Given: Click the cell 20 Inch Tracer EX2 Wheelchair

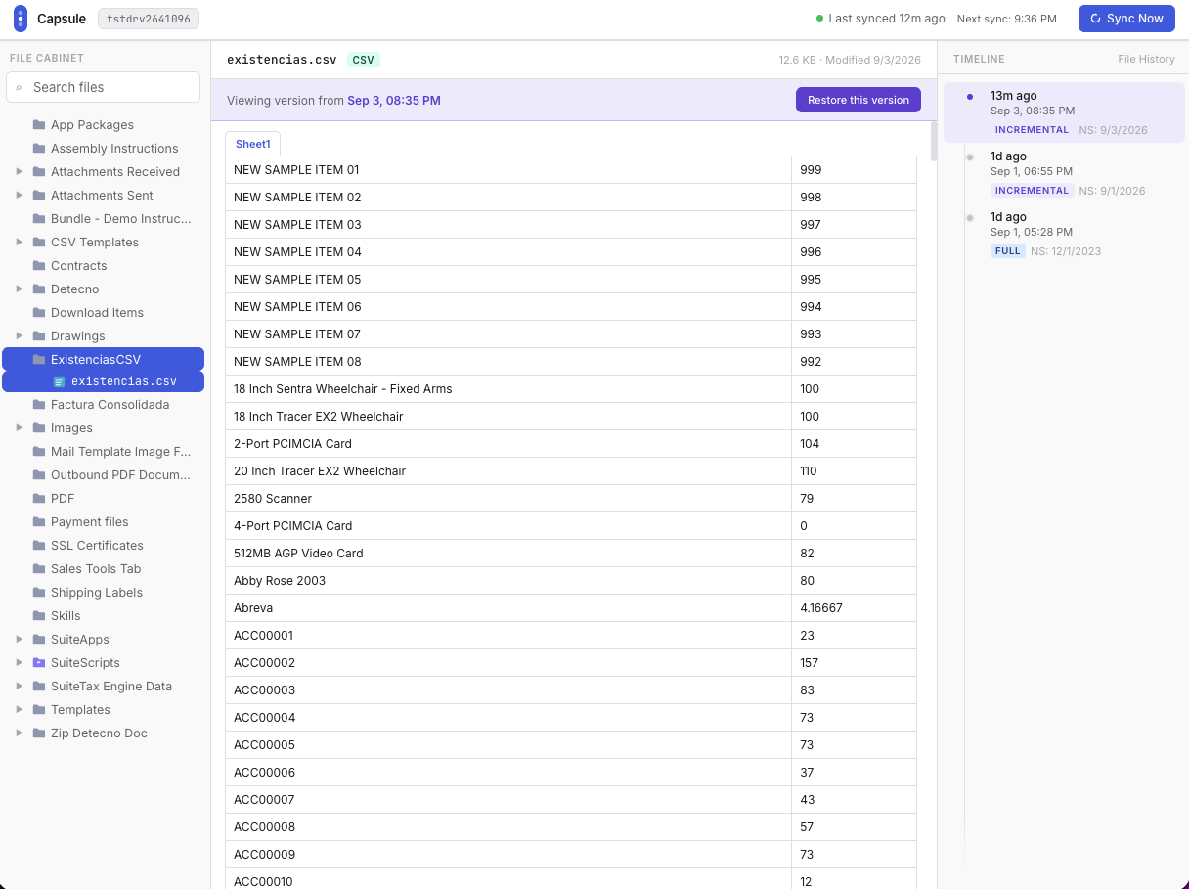Looking at the screenshot, I should (508, 471).
